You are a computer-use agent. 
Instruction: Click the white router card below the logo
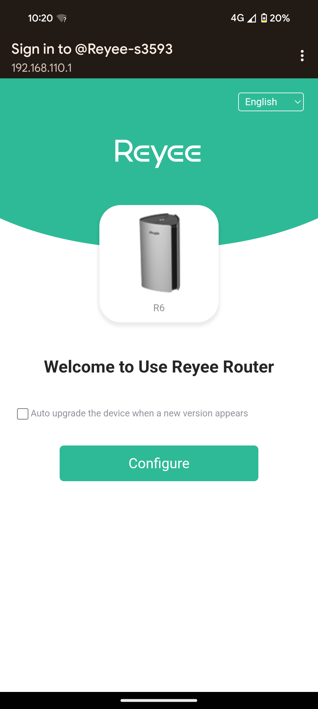159,264
